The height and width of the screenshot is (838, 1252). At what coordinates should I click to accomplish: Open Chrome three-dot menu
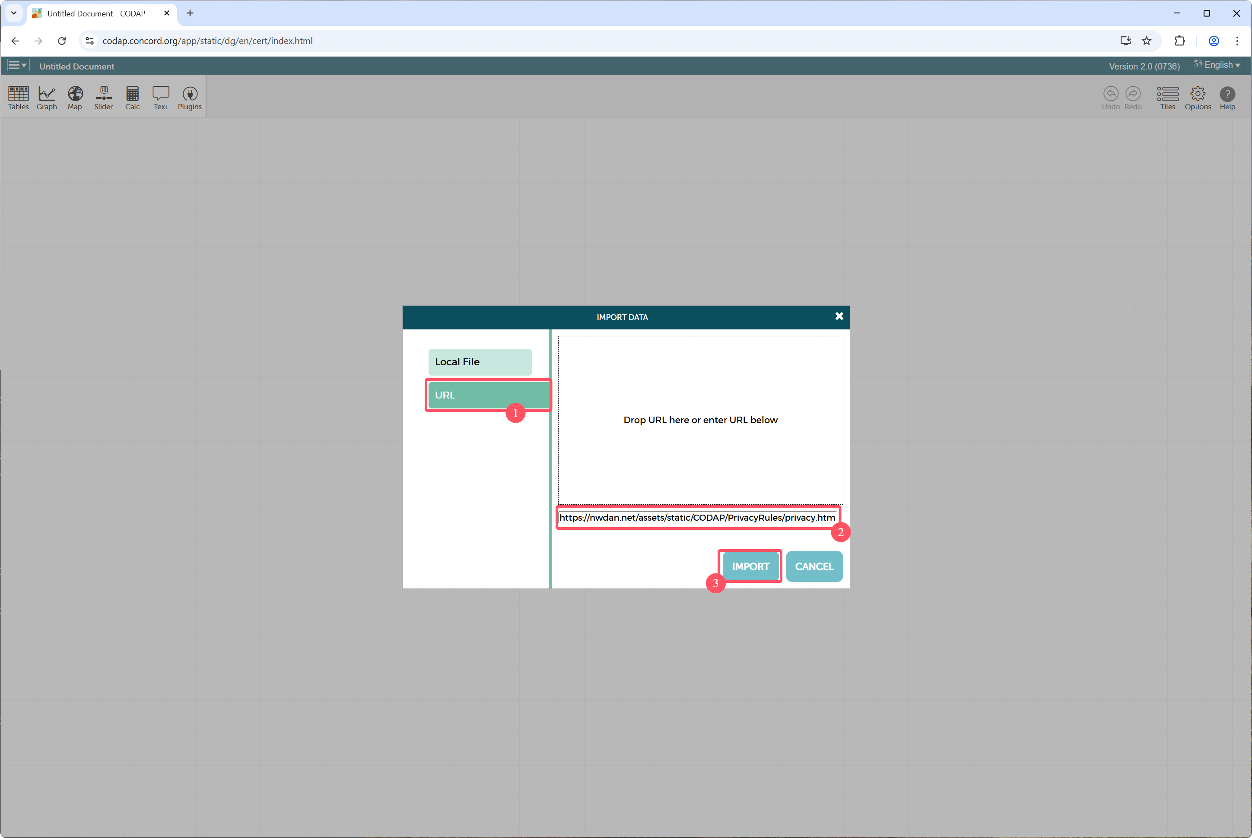pos(1237,41)
